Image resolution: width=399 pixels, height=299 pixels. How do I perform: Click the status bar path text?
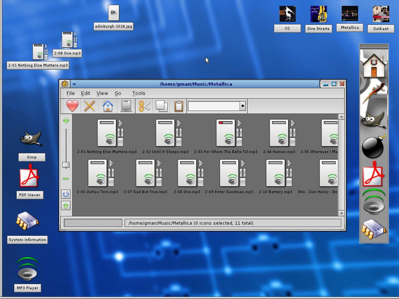point(191,223)
